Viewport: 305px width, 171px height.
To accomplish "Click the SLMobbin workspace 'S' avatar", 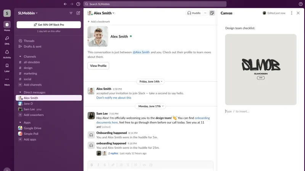I will 7,13.
